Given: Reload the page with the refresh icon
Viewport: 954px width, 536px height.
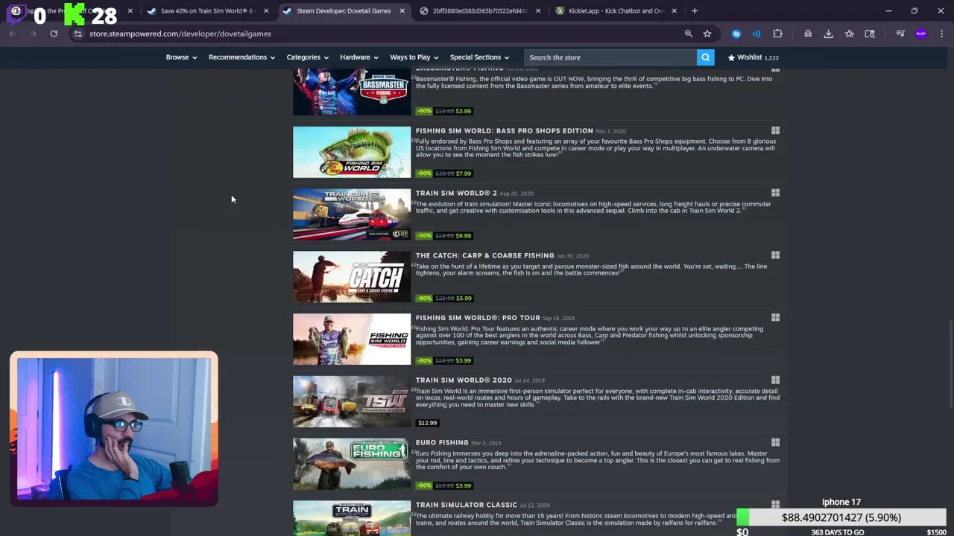Looking at the screenshot, I should point(54,33).
